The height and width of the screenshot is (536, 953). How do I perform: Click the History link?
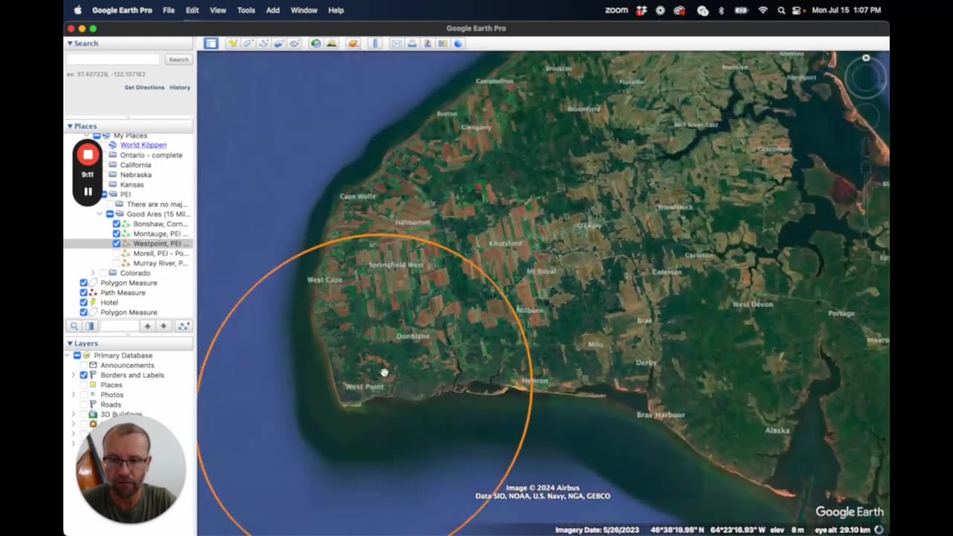tap(180, 87)
